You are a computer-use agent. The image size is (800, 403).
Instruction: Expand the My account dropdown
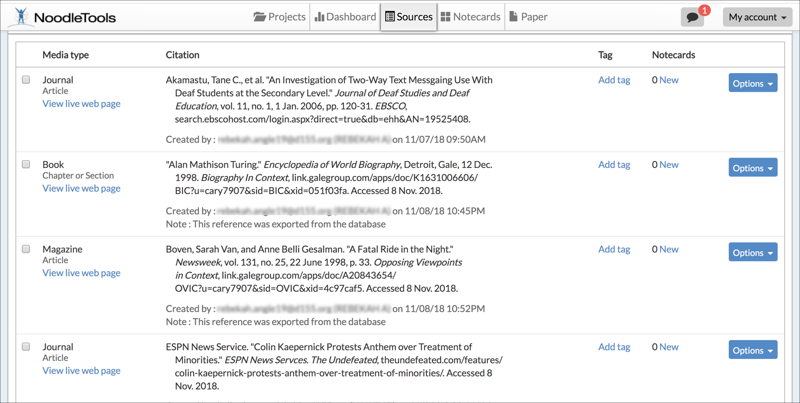tap(757, 17)
